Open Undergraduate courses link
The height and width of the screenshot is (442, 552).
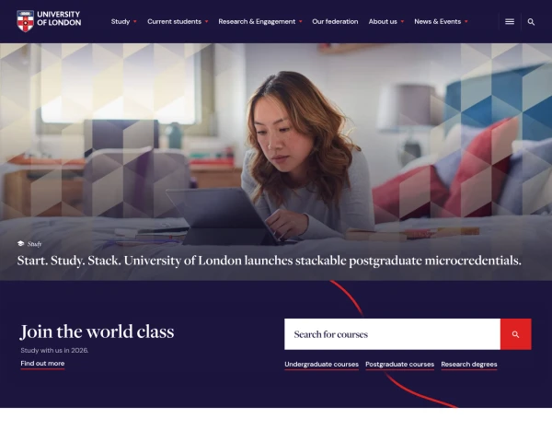coord(321,365)
